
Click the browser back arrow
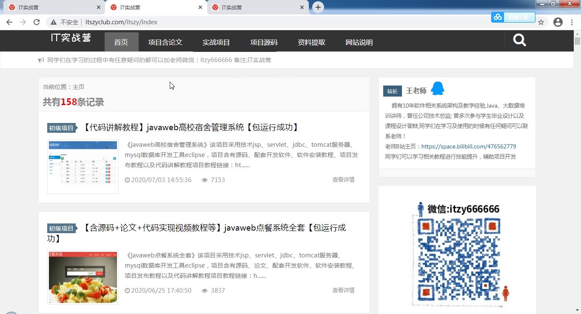(x=9, y=22)
